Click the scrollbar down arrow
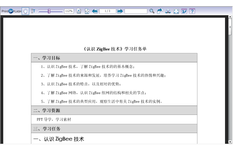This screenshot has height=147, width=233. 230,142
